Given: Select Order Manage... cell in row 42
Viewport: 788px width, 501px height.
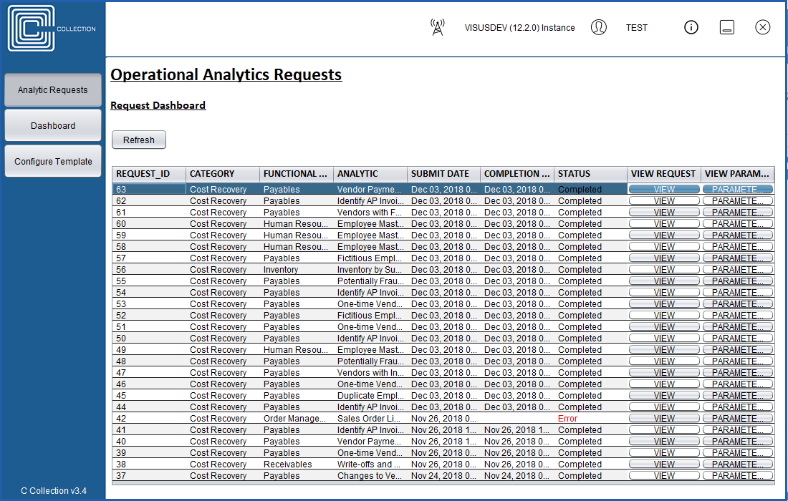Looking at the screenshot, I should tap(297, 419).
